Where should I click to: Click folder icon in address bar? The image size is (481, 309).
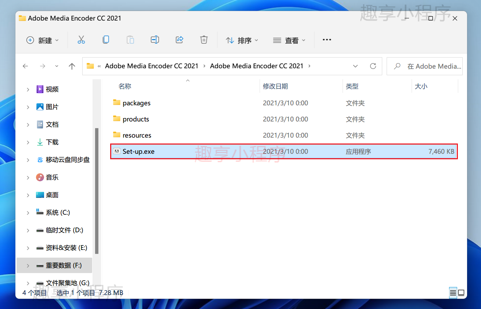pos(90,66)
